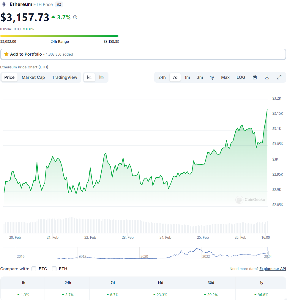Click the star icon in Add to Portfolio
This screenshot has width=287, height=300.
click(6, 54)
